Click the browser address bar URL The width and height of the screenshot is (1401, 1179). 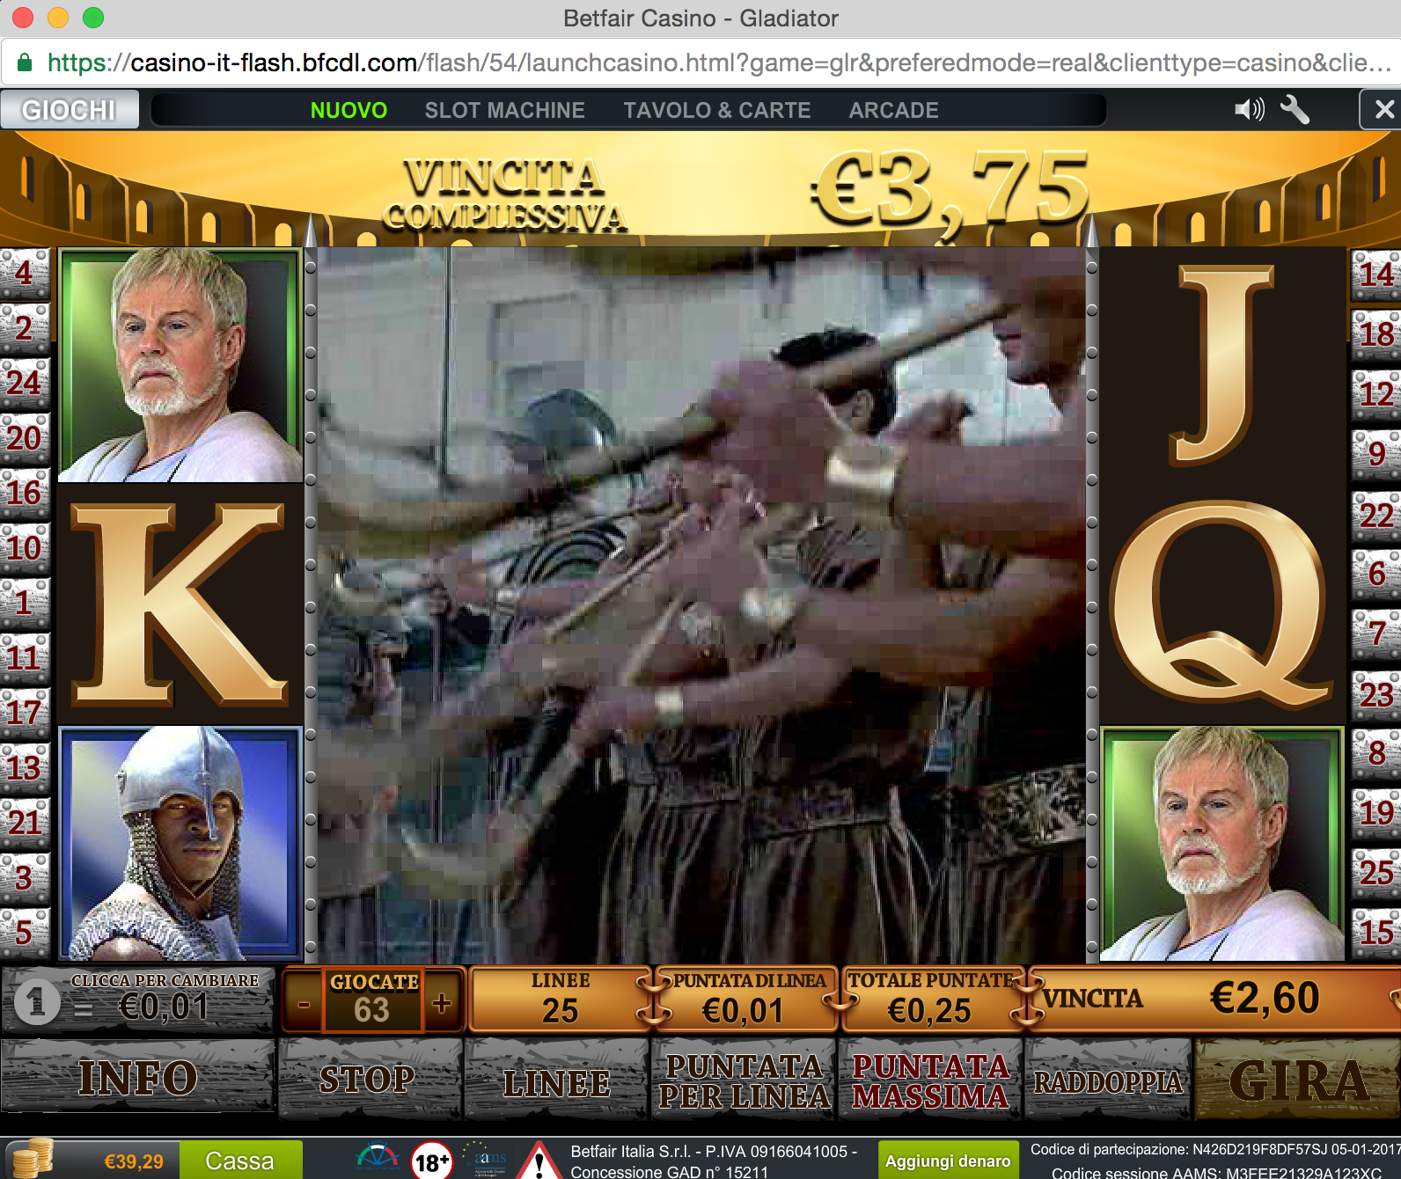[719, 62]
